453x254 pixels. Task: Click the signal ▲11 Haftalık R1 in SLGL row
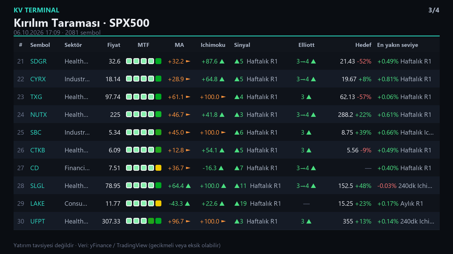click(x=257, y=186)
